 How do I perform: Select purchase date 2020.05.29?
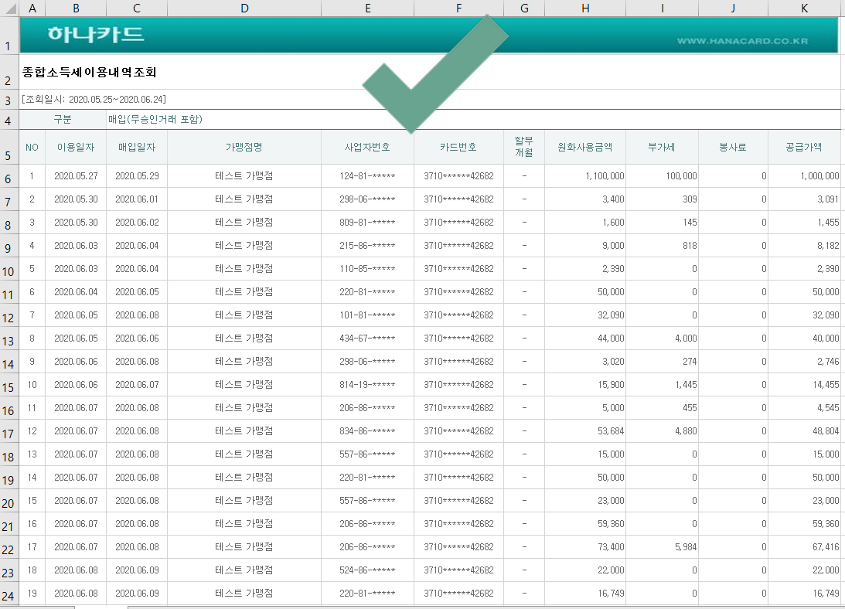(137, 176)
